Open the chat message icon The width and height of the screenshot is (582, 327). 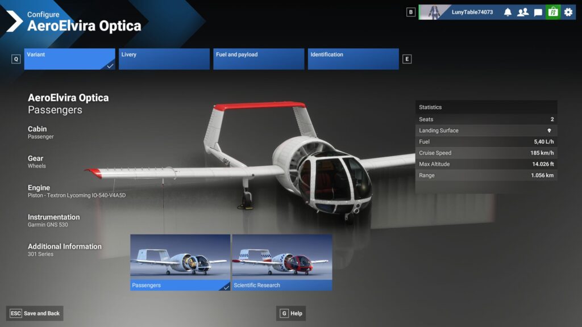(x=538, y=12)
